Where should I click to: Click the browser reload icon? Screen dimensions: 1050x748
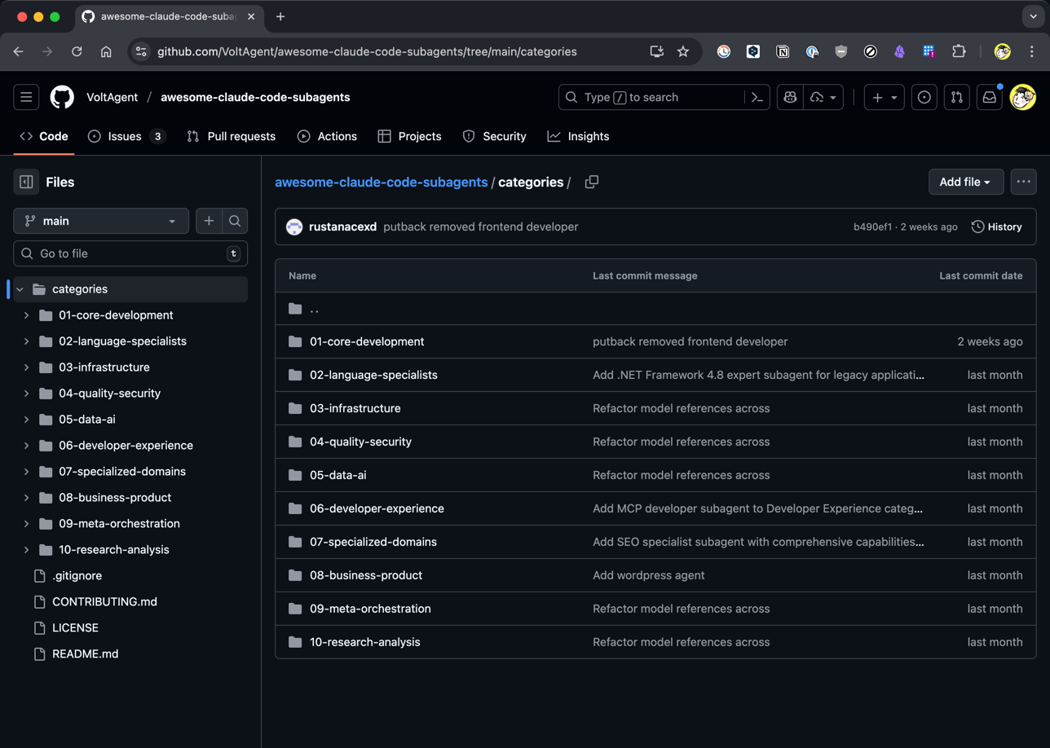pyautogui.click(x=77, y=51)
